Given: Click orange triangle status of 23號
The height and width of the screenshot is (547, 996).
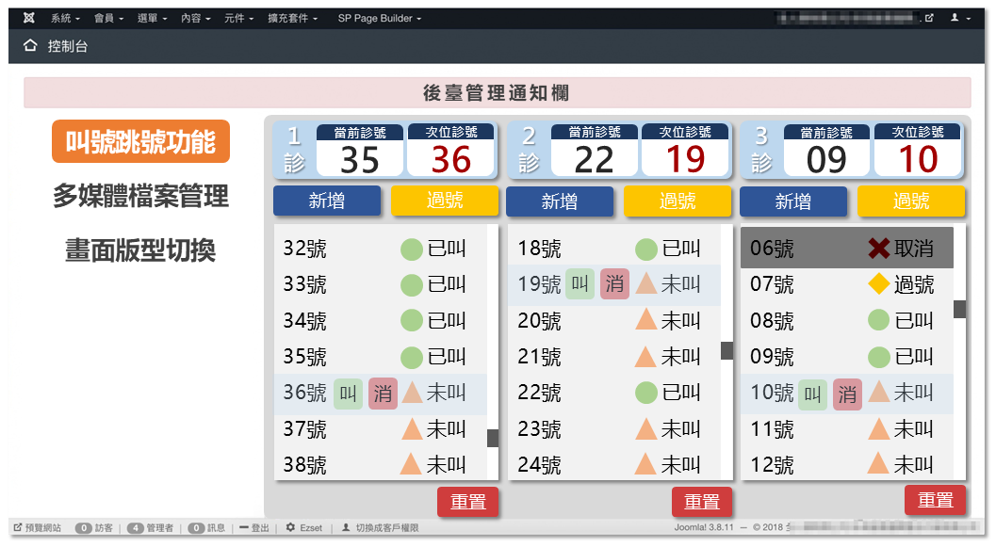Looking at the screenshot, I should pyautogui.click(x=646, y=429).
